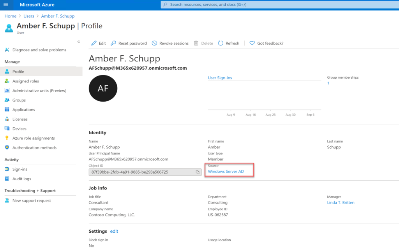The height and width of the screenshot is (251, 399).
Task: Open Authentication methods page
Action: (34, 147)
